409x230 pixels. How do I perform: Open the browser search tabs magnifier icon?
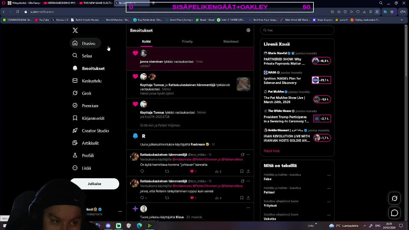tap(381, 3)
